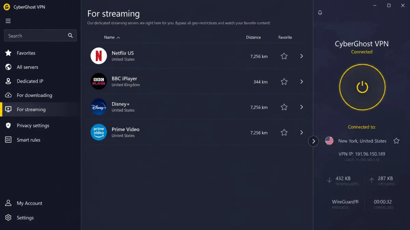410x230 pixels.
Task: Sort by Name column arrow
Action: (118, 37)
